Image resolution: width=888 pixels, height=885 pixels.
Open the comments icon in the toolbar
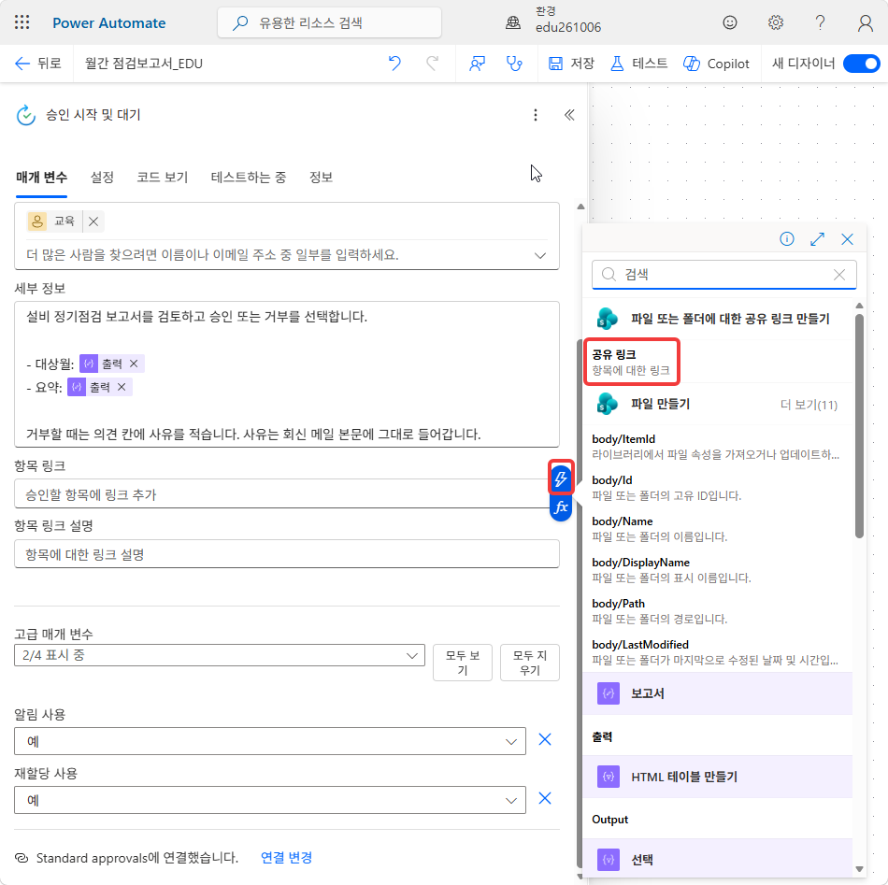tap(478, 64)
